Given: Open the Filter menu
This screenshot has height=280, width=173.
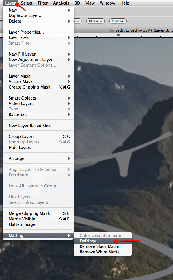Looking at the screenshot, I should click(x=43, y=3).
